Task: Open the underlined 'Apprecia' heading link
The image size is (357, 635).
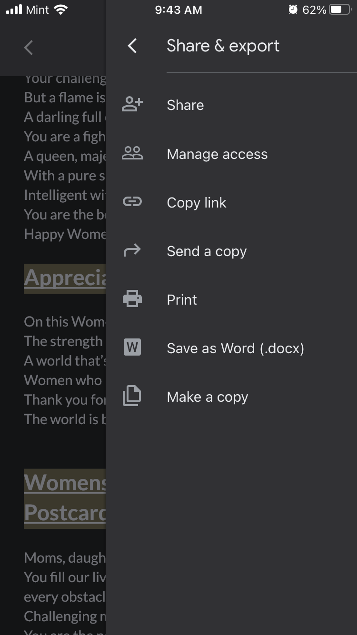Action: (65, 278)
